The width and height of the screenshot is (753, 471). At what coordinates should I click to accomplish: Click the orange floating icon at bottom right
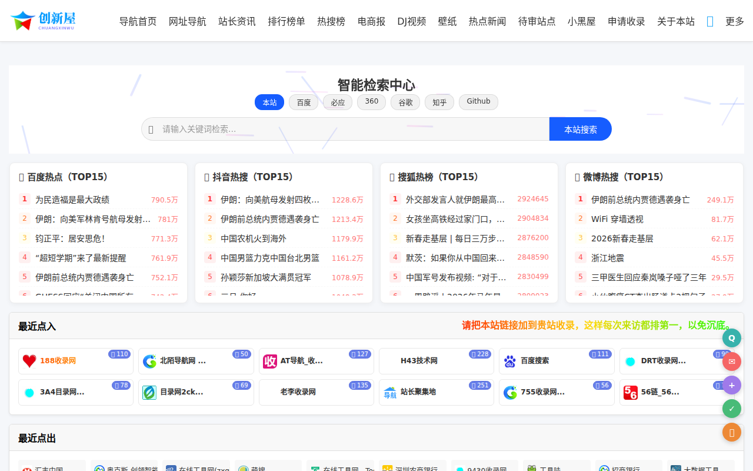pos(731,432)
